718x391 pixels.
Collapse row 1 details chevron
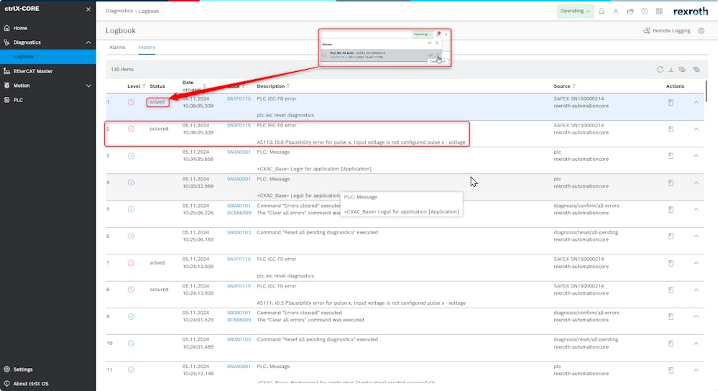click(696, 102)
